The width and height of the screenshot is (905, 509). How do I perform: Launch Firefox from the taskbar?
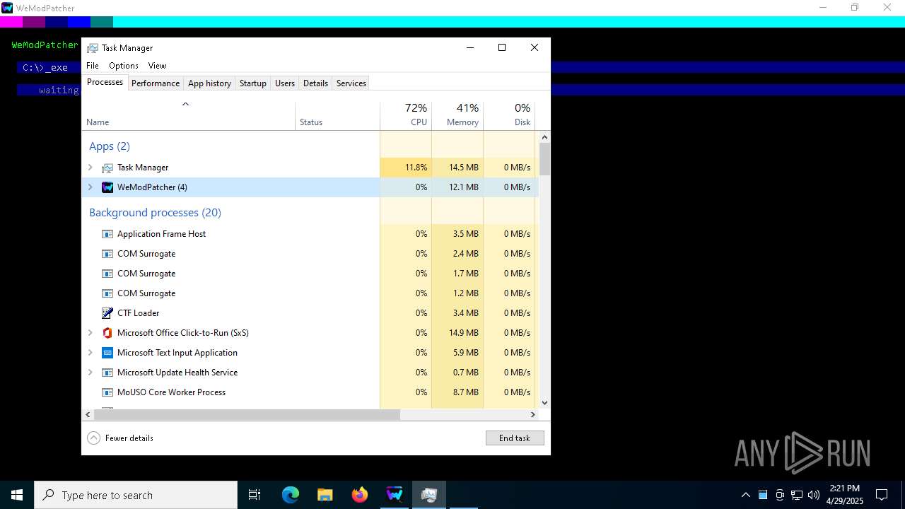tap(360, 495)
